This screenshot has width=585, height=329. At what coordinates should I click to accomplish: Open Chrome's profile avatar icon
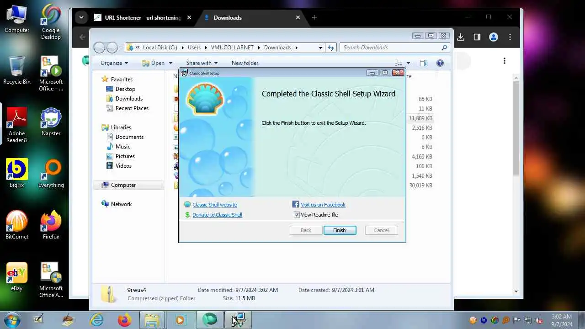pyautogui.click(x=494, y=37)
